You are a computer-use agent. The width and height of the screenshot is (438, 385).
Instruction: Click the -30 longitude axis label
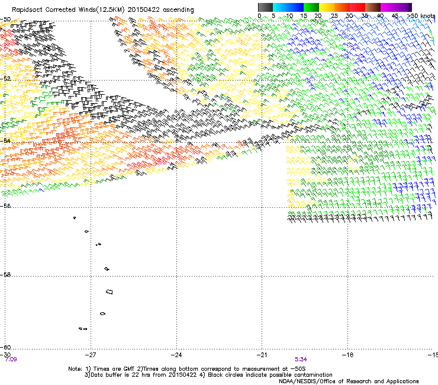click(x=5, y=355)
